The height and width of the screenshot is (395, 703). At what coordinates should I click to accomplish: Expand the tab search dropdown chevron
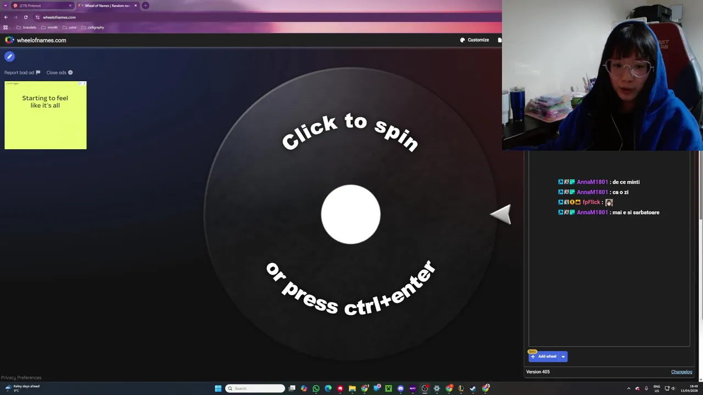(5, 5)
